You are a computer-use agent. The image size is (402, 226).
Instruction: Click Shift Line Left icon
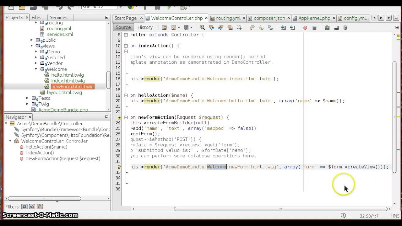point(283,28)
